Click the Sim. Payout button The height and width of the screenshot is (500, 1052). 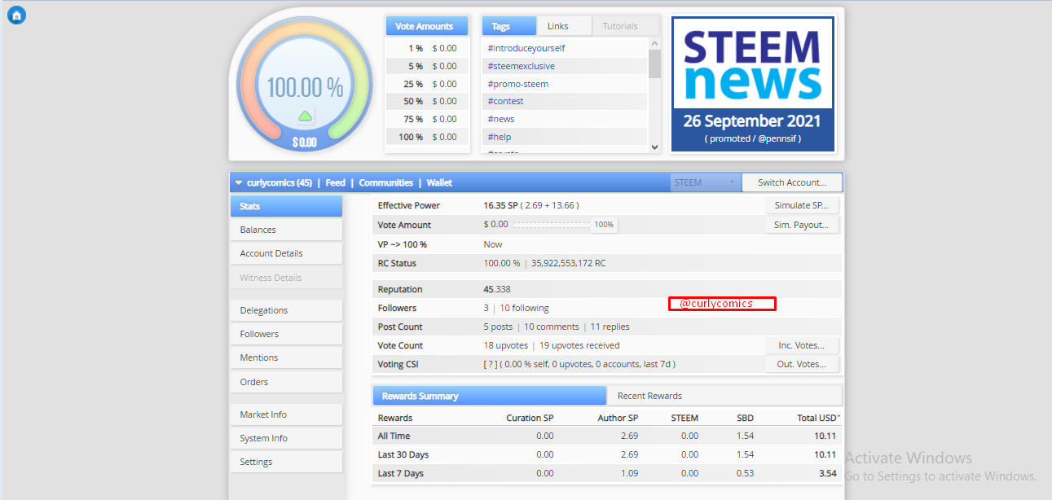point(801,225)
